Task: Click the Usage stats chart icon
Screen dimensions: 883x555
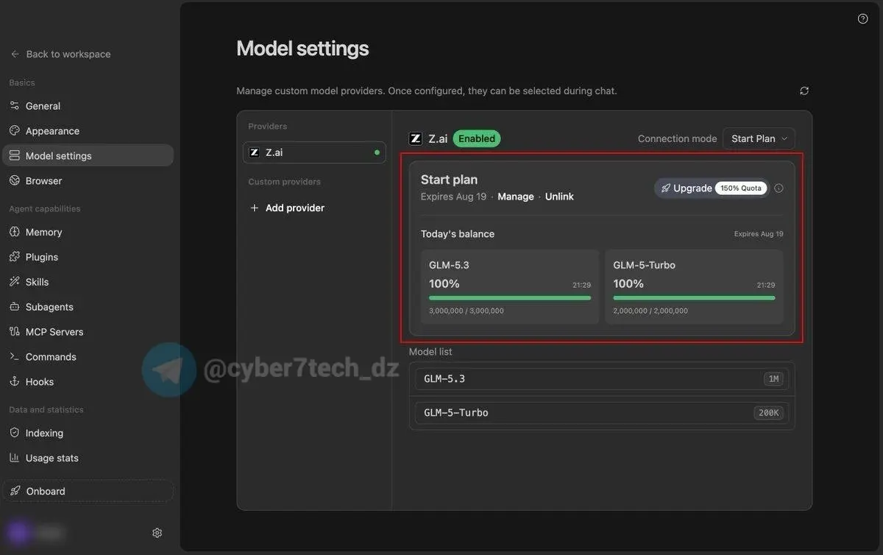Action: 15,458
